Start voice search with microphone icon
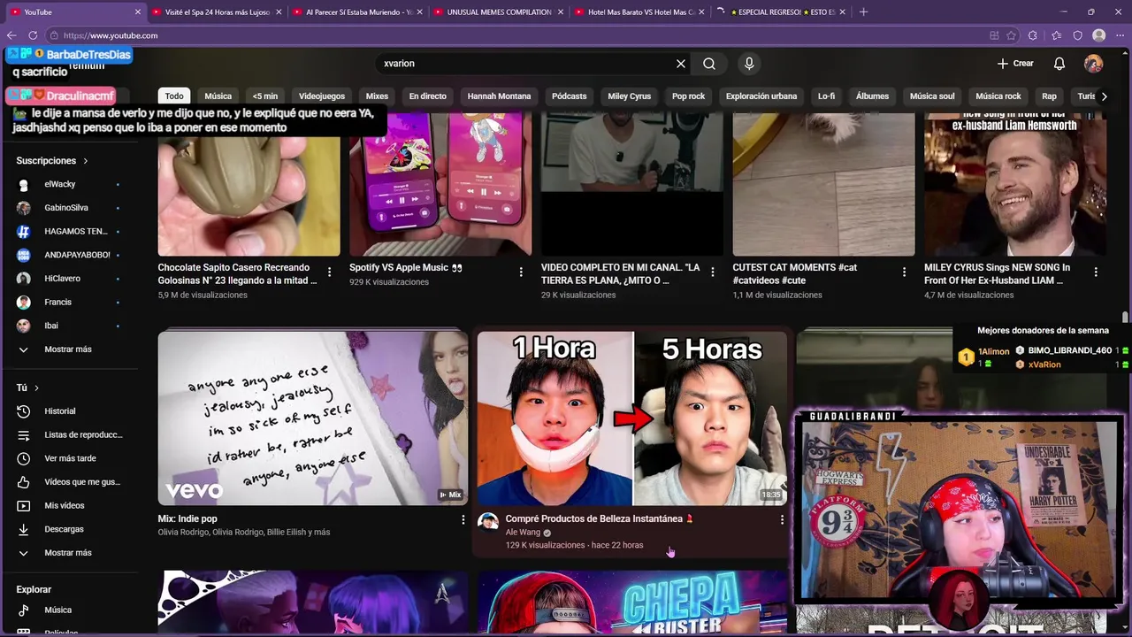Viewport: 1132px width, 637px height. click(749, 64)
